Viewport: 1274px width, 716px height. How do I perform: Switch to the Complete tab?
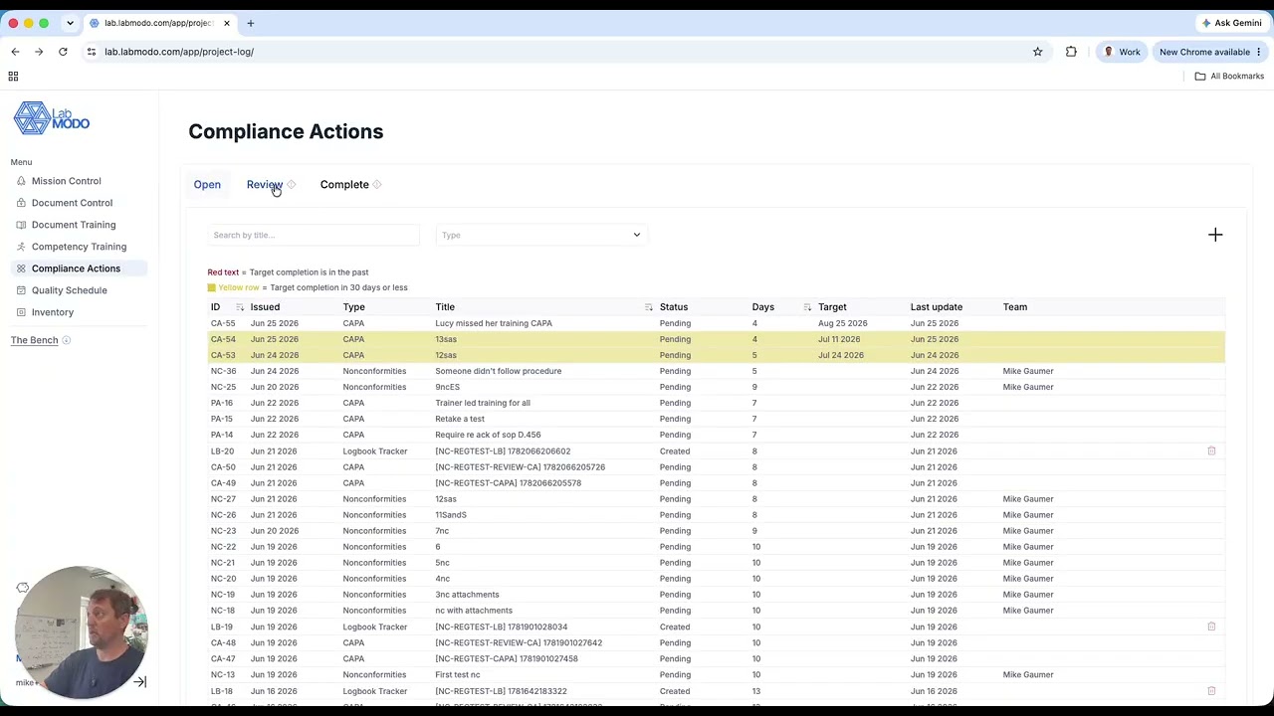[x=344, y=185]
